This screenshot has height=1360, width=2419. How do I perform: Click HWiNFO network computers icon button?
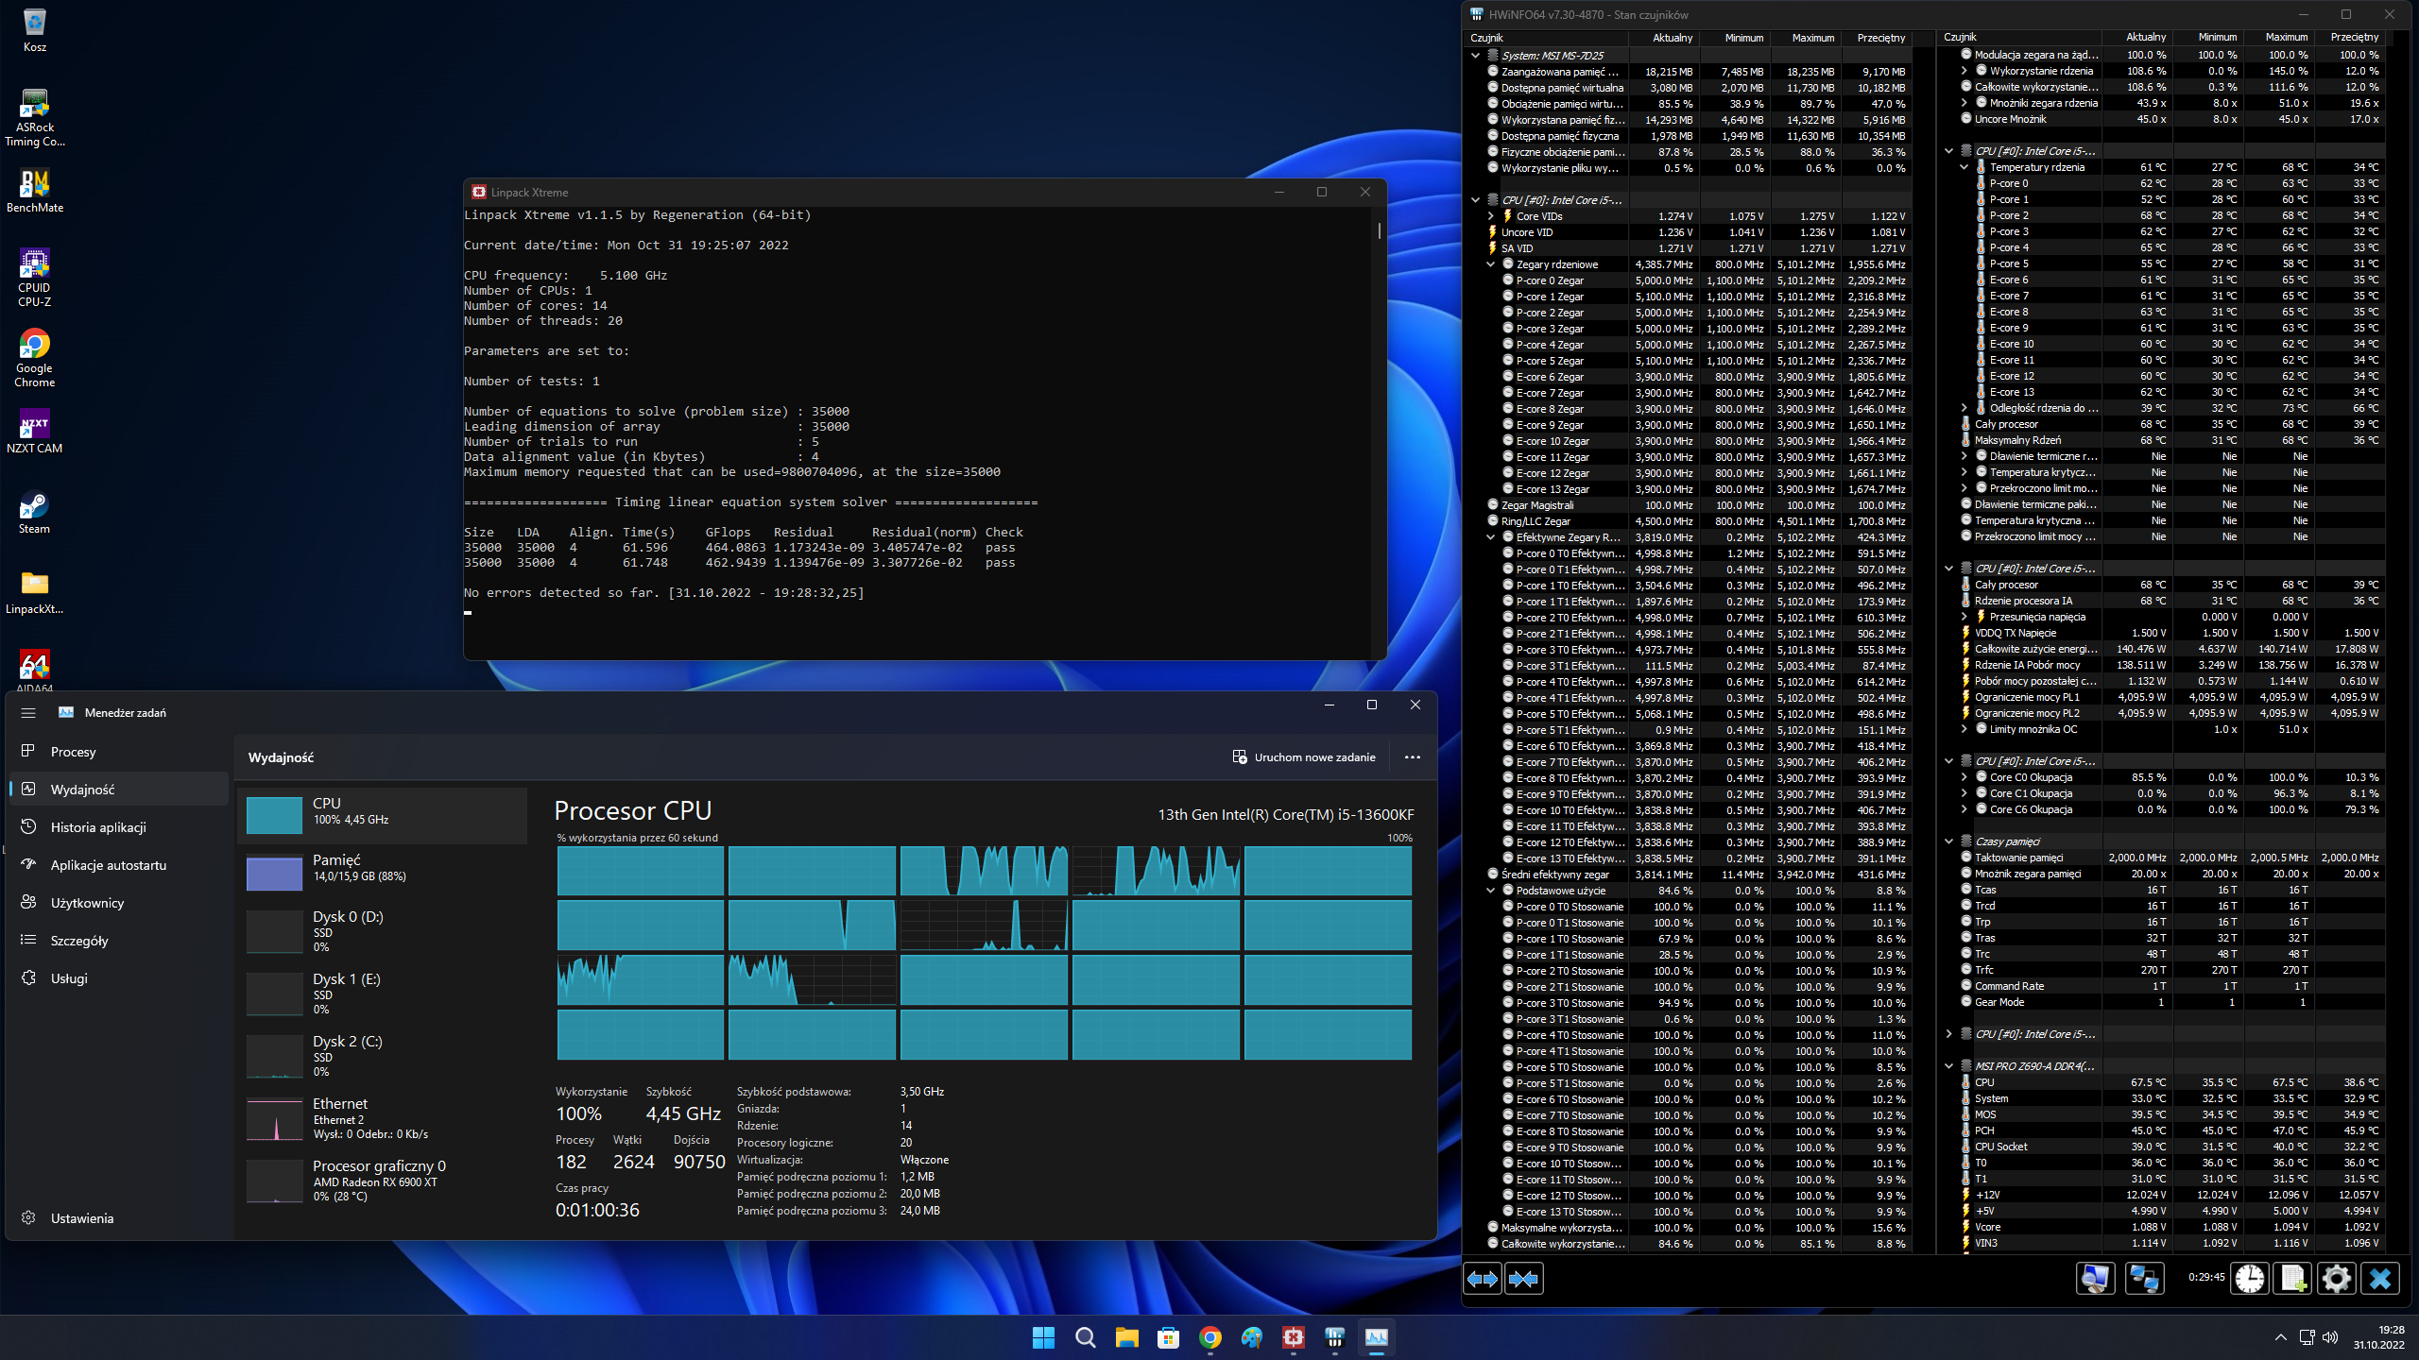(2144, 1279)
